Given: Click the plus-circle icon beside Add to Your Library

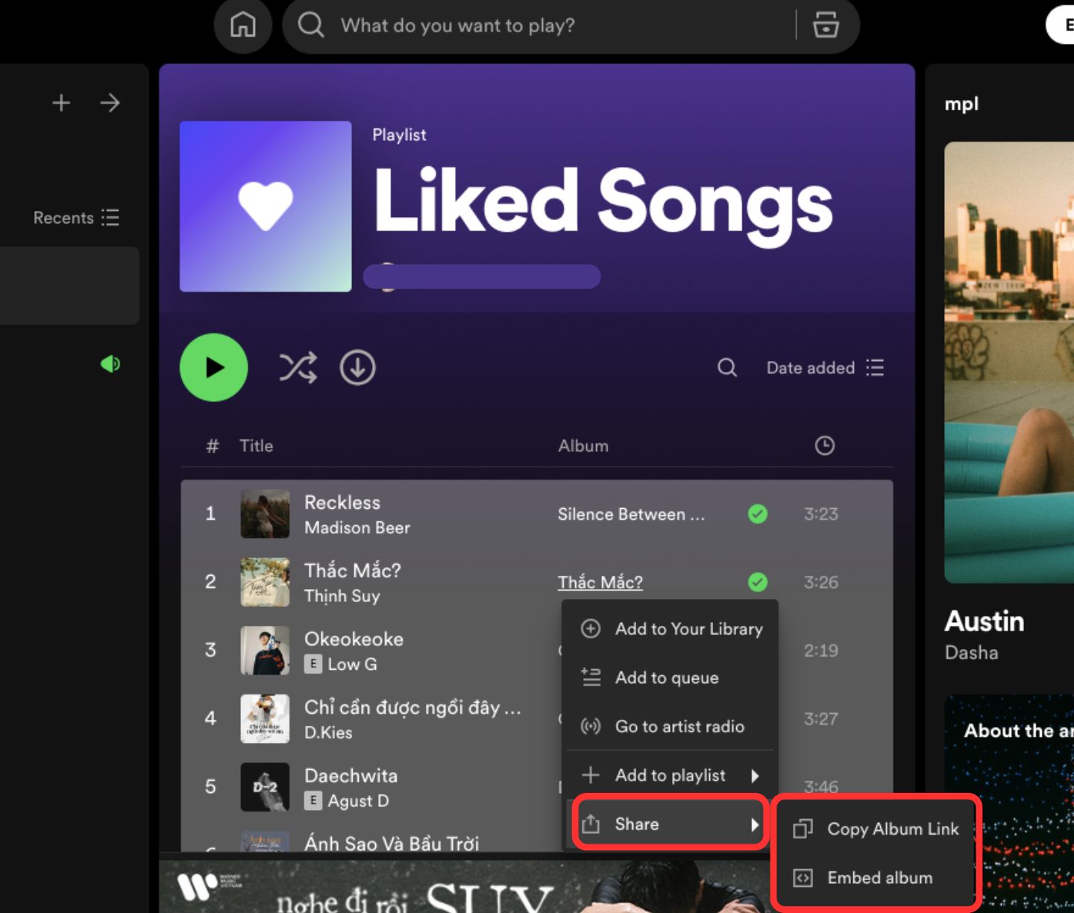Looking at the screenshot, I should coord(591,629).
